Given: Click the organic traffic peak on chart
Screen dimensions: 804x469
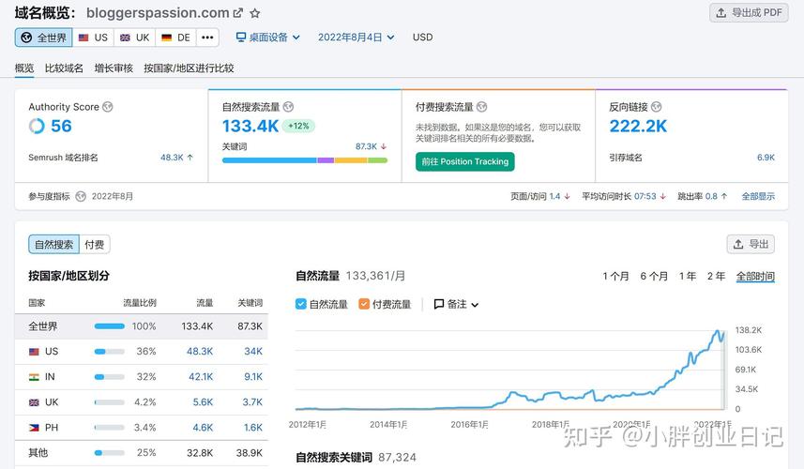Looking at the screenshot, I should click(x=718, y=331).
